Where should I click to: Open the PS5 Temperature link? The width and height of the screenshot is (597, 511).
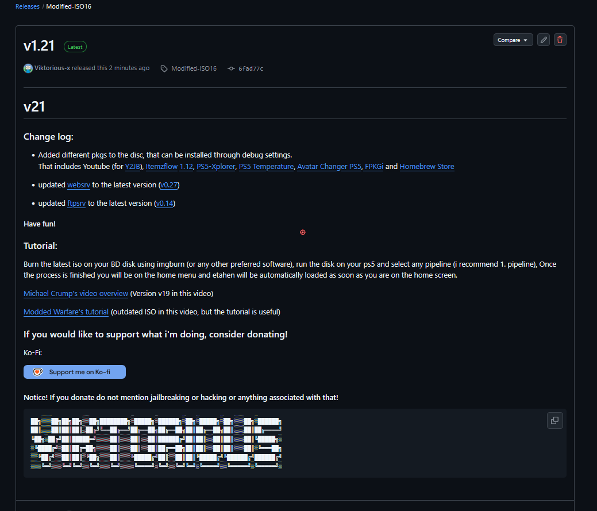[266, 166]
